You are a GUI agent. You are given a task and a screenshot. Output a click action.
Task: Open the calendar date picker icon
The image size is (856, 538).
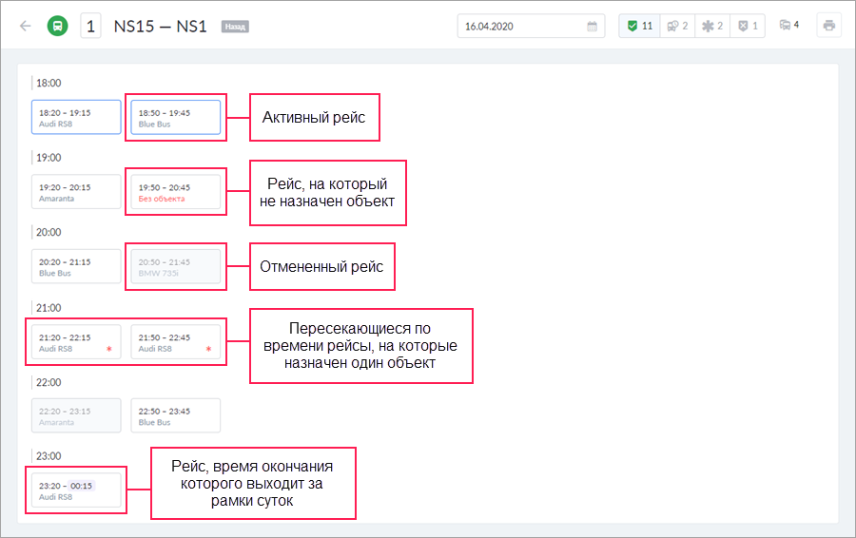click(x=592, y=27)
